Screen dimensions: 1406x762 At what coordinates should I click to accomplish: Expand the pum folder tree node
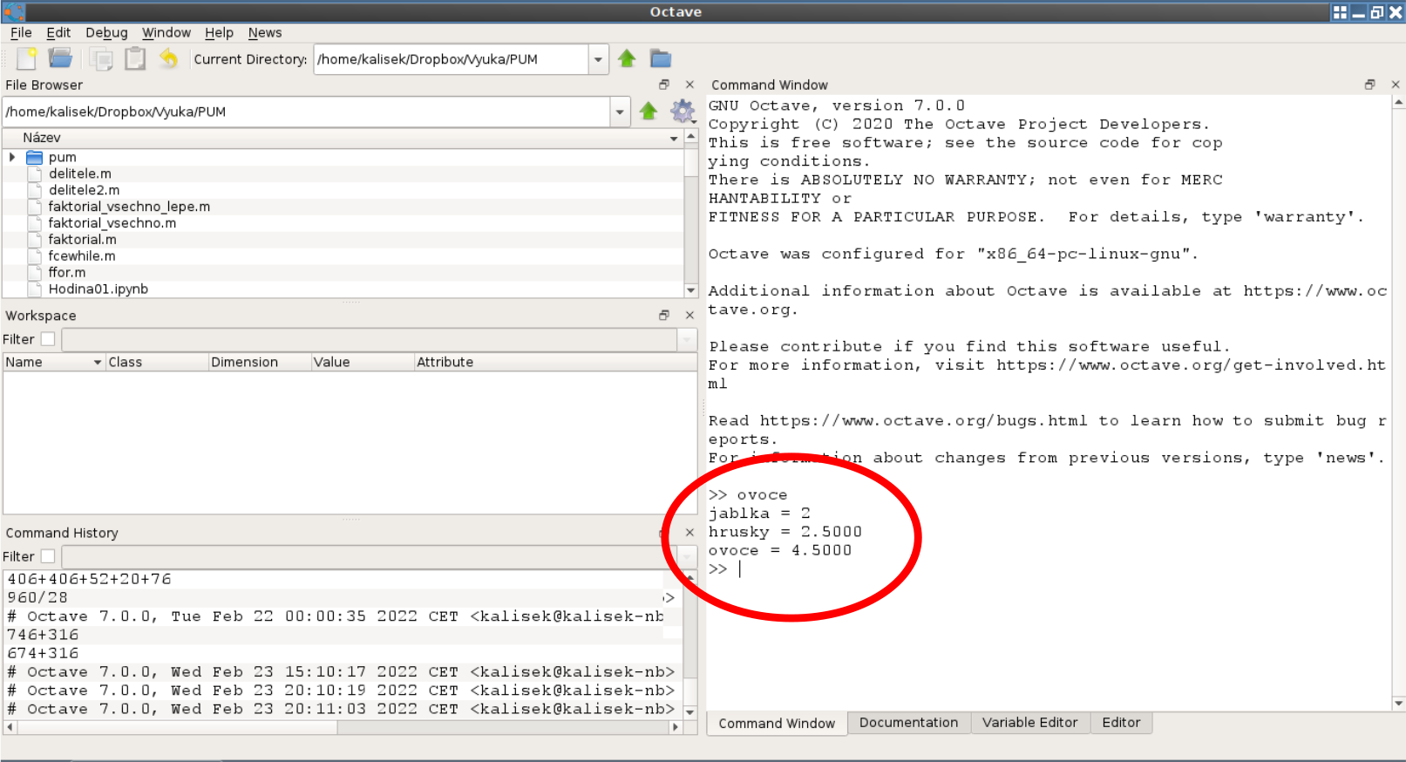tap(12, 157)
